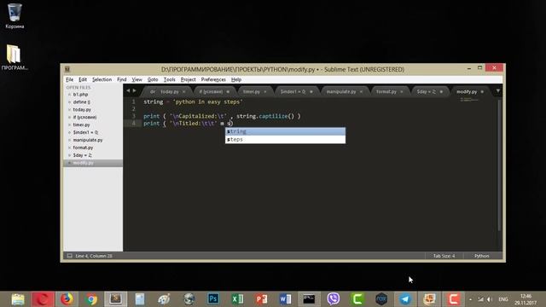
Task: Choose 'string' from autocomplete popup
Action: pos(285,131)
